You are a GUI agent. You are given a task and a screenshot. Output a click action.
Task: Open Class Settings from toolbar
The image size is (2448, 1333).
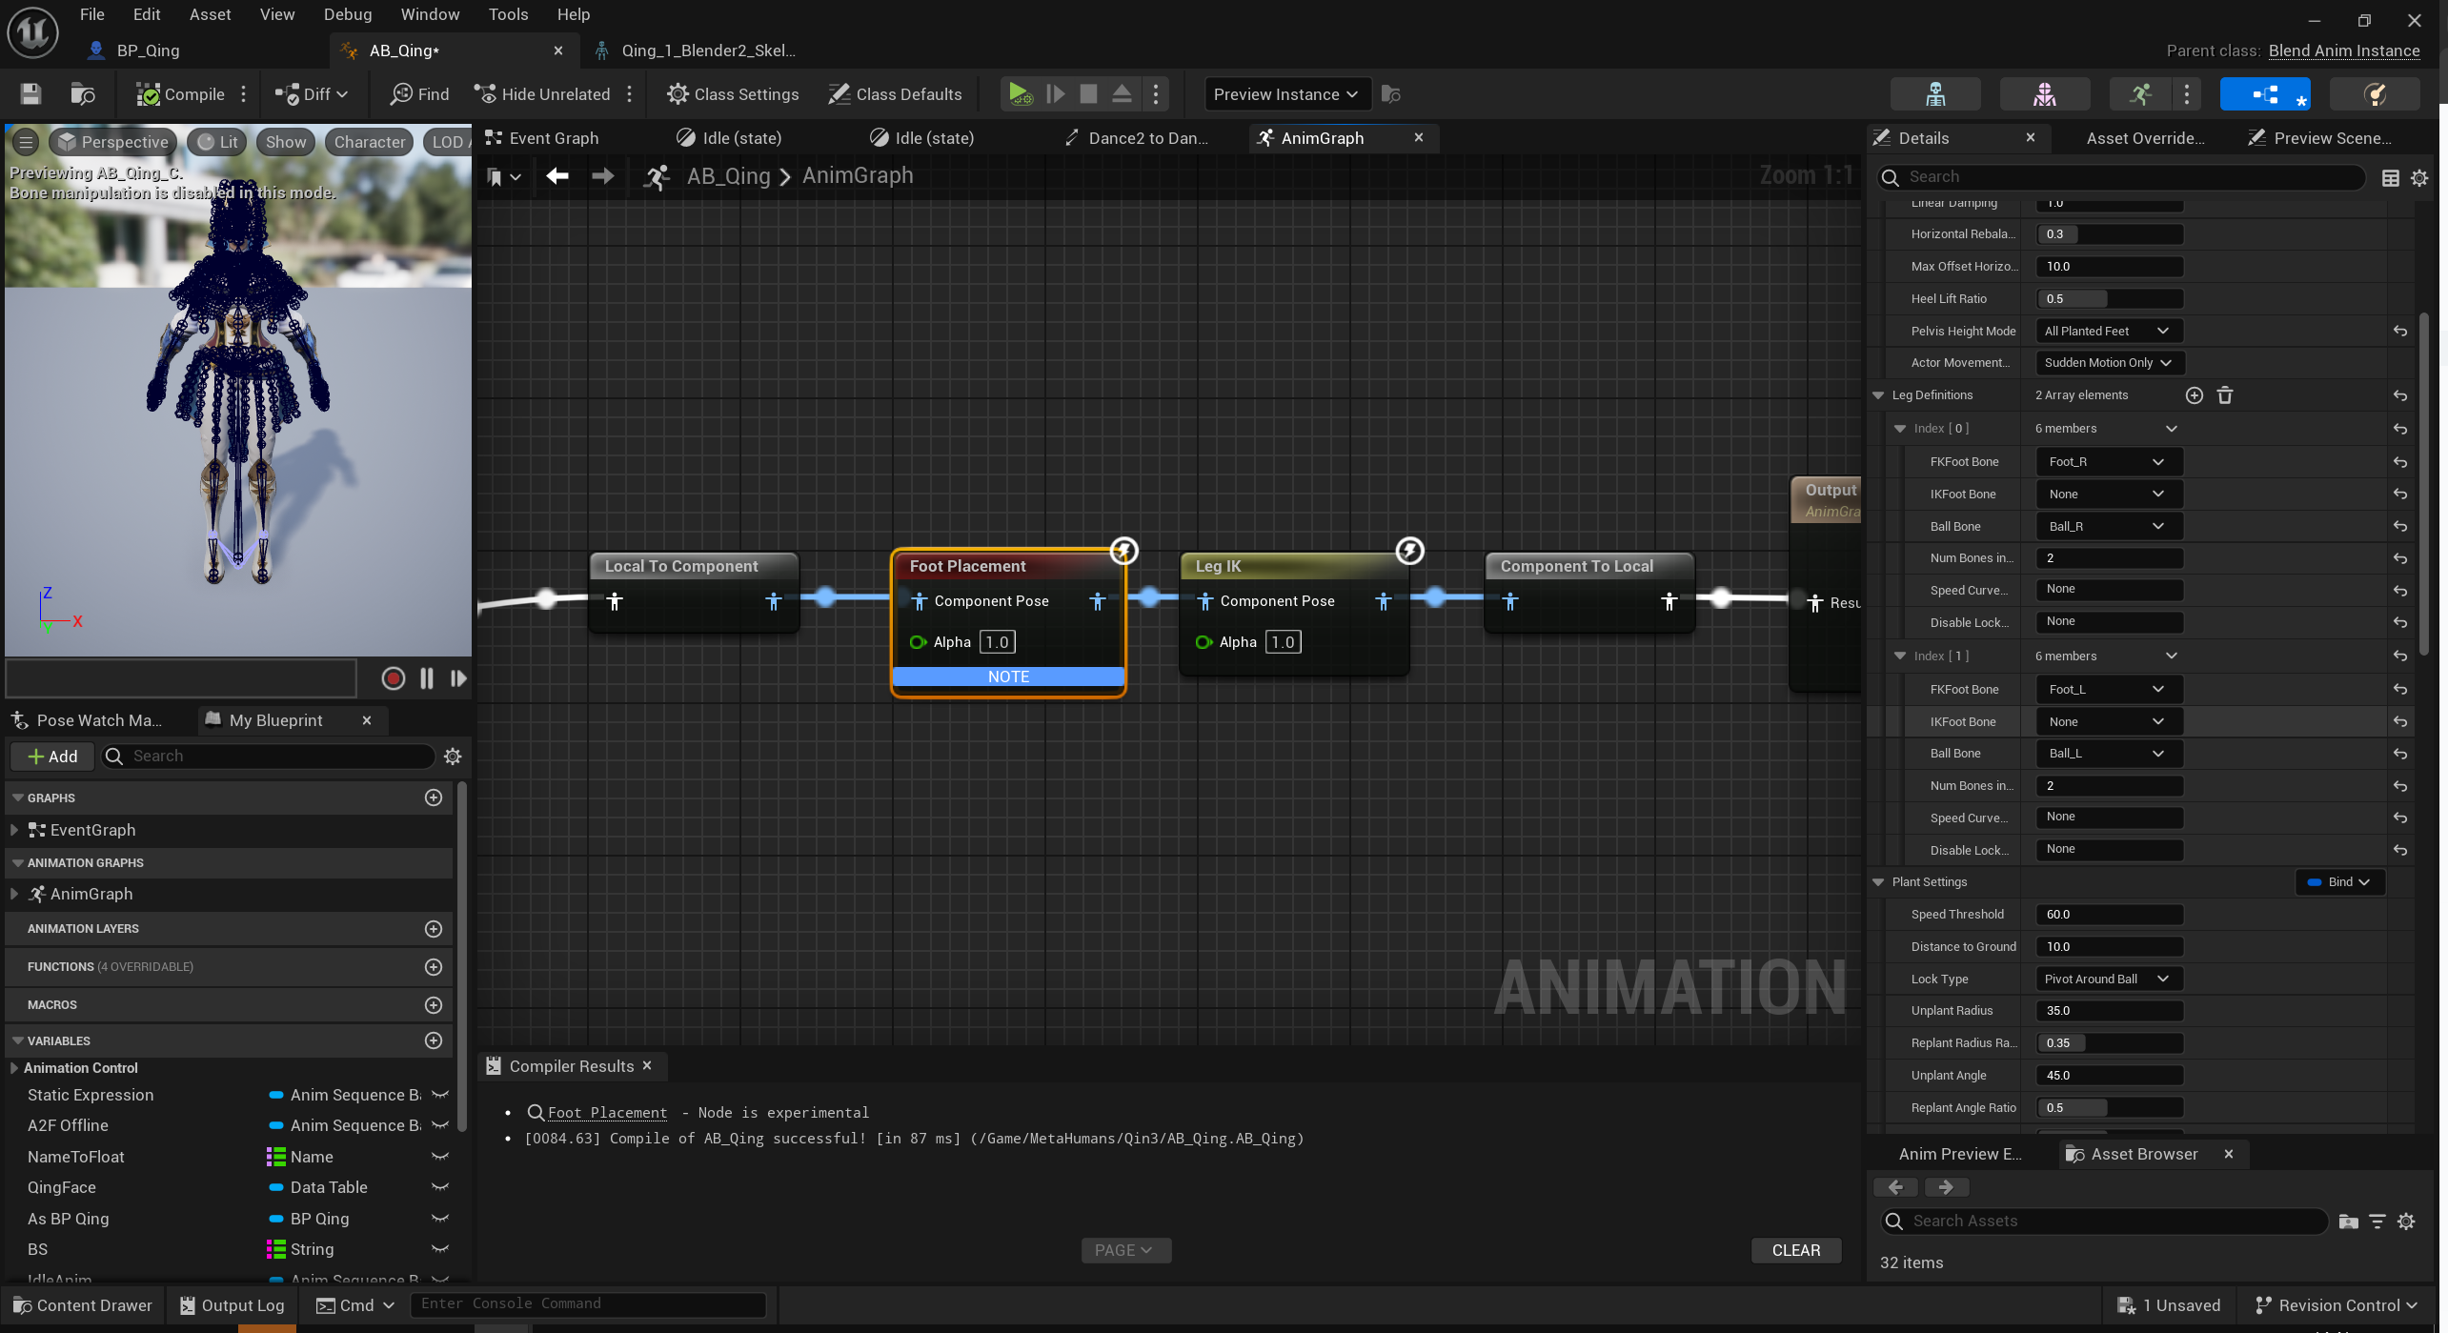tap(733, 94)
